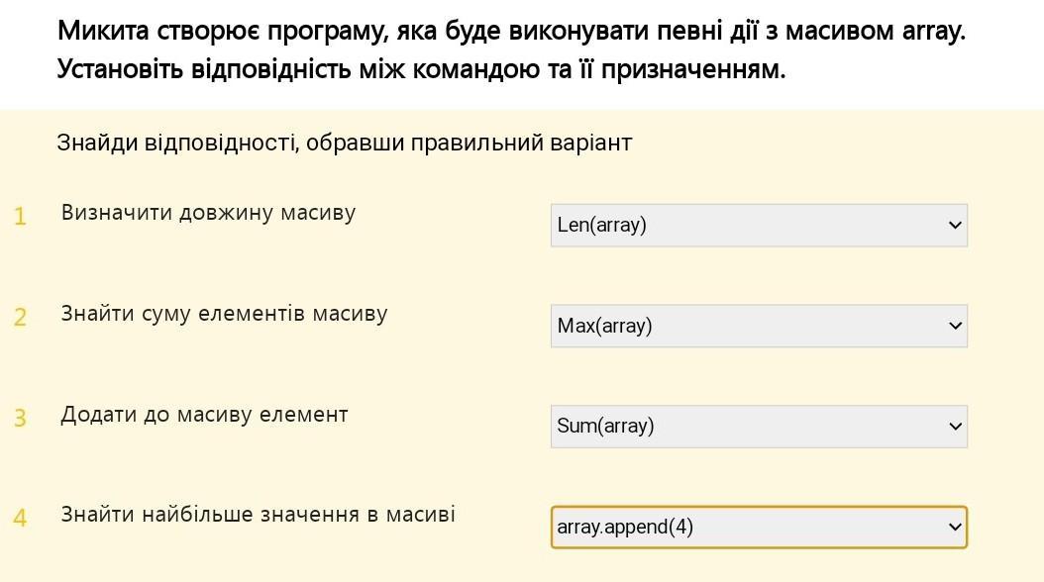Select the text 'Знайти найбільше значення в масиві'
The image size is (1044, 582).
click(259, 514)
